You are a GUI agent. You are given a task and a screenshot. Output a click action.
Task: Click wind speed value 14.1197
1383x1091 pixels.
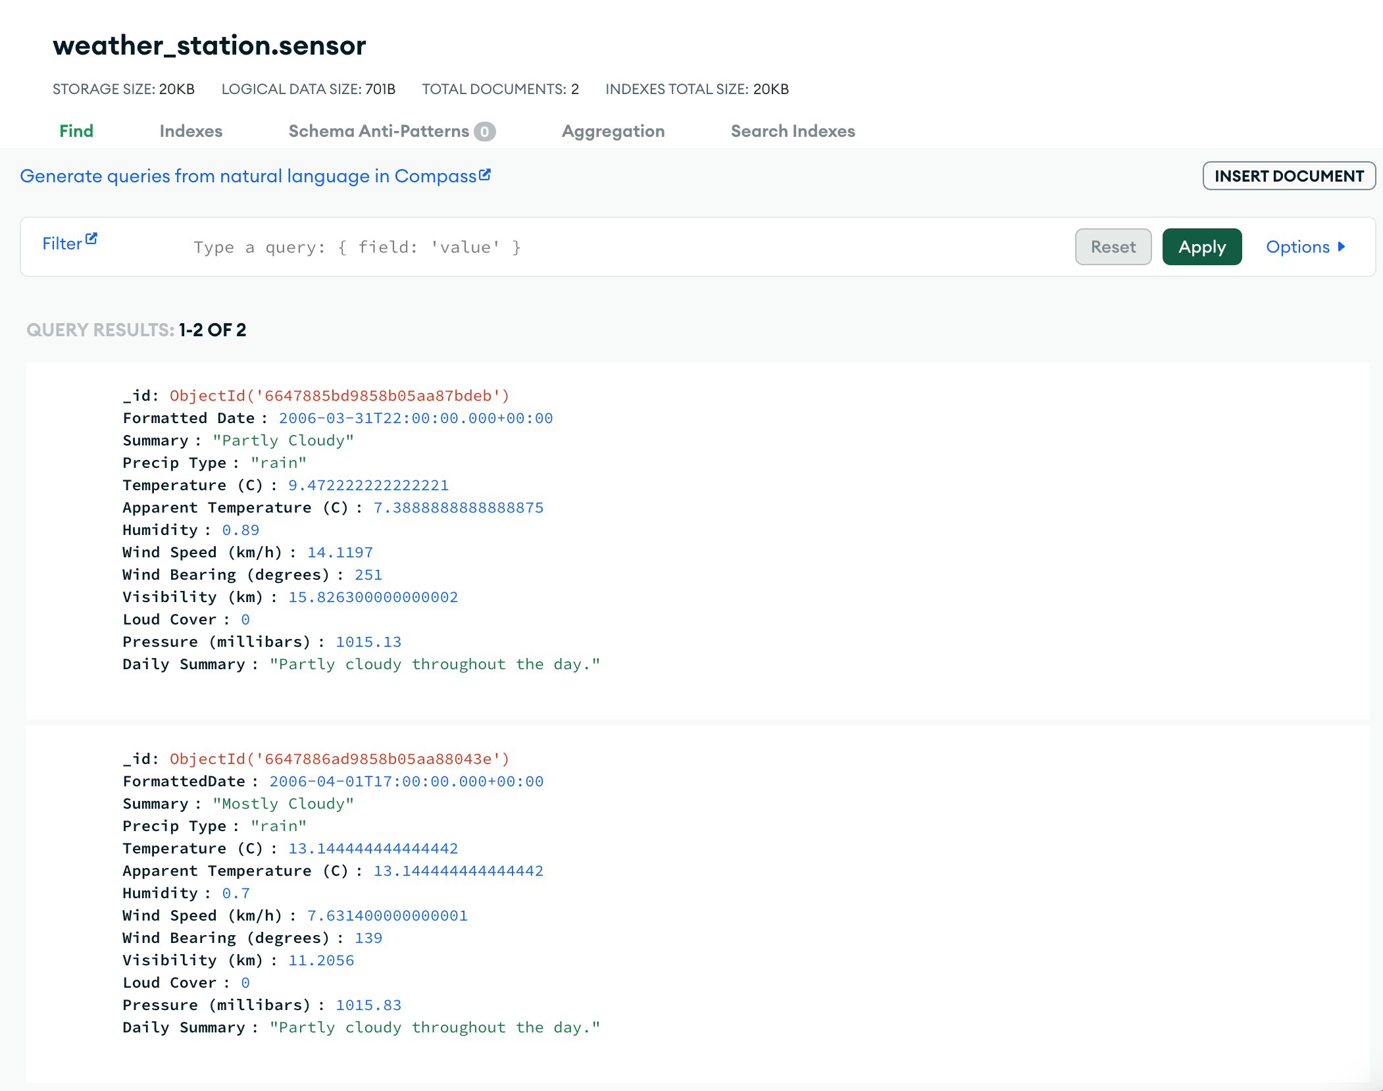340,552
